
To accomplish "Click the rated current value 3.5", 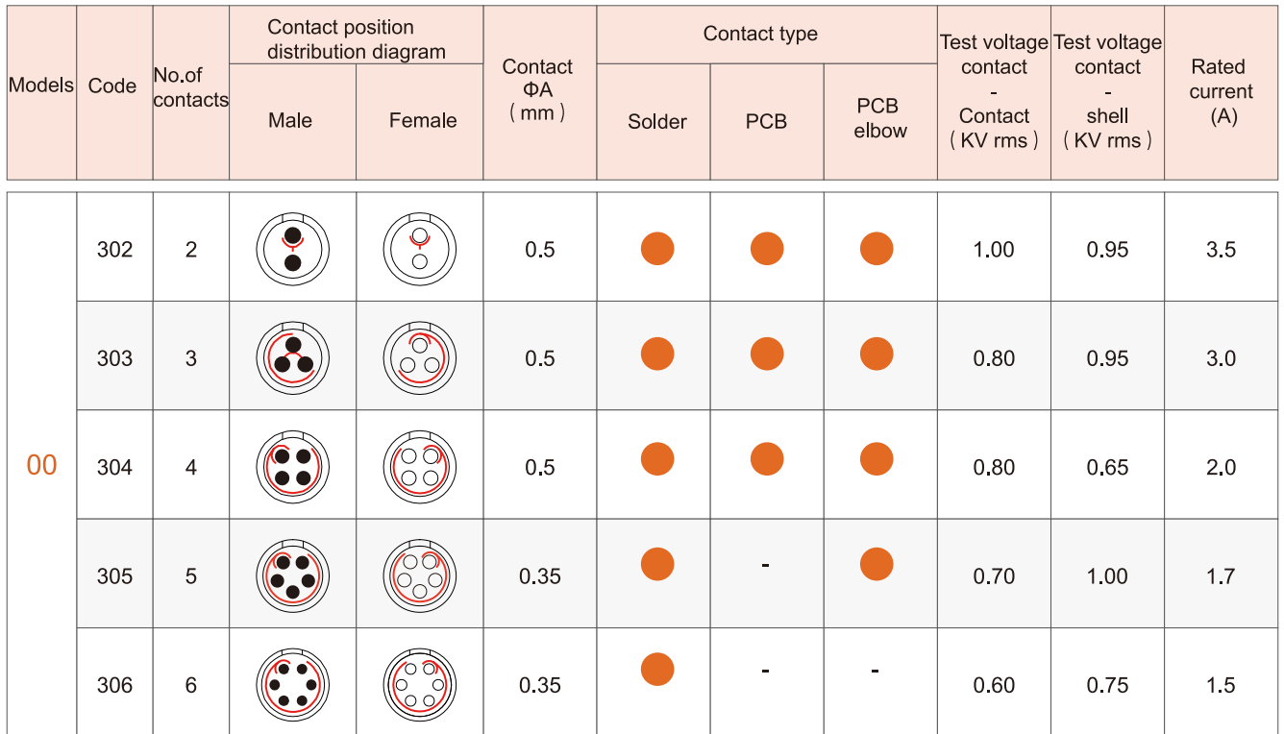I will coord(1221,250).
